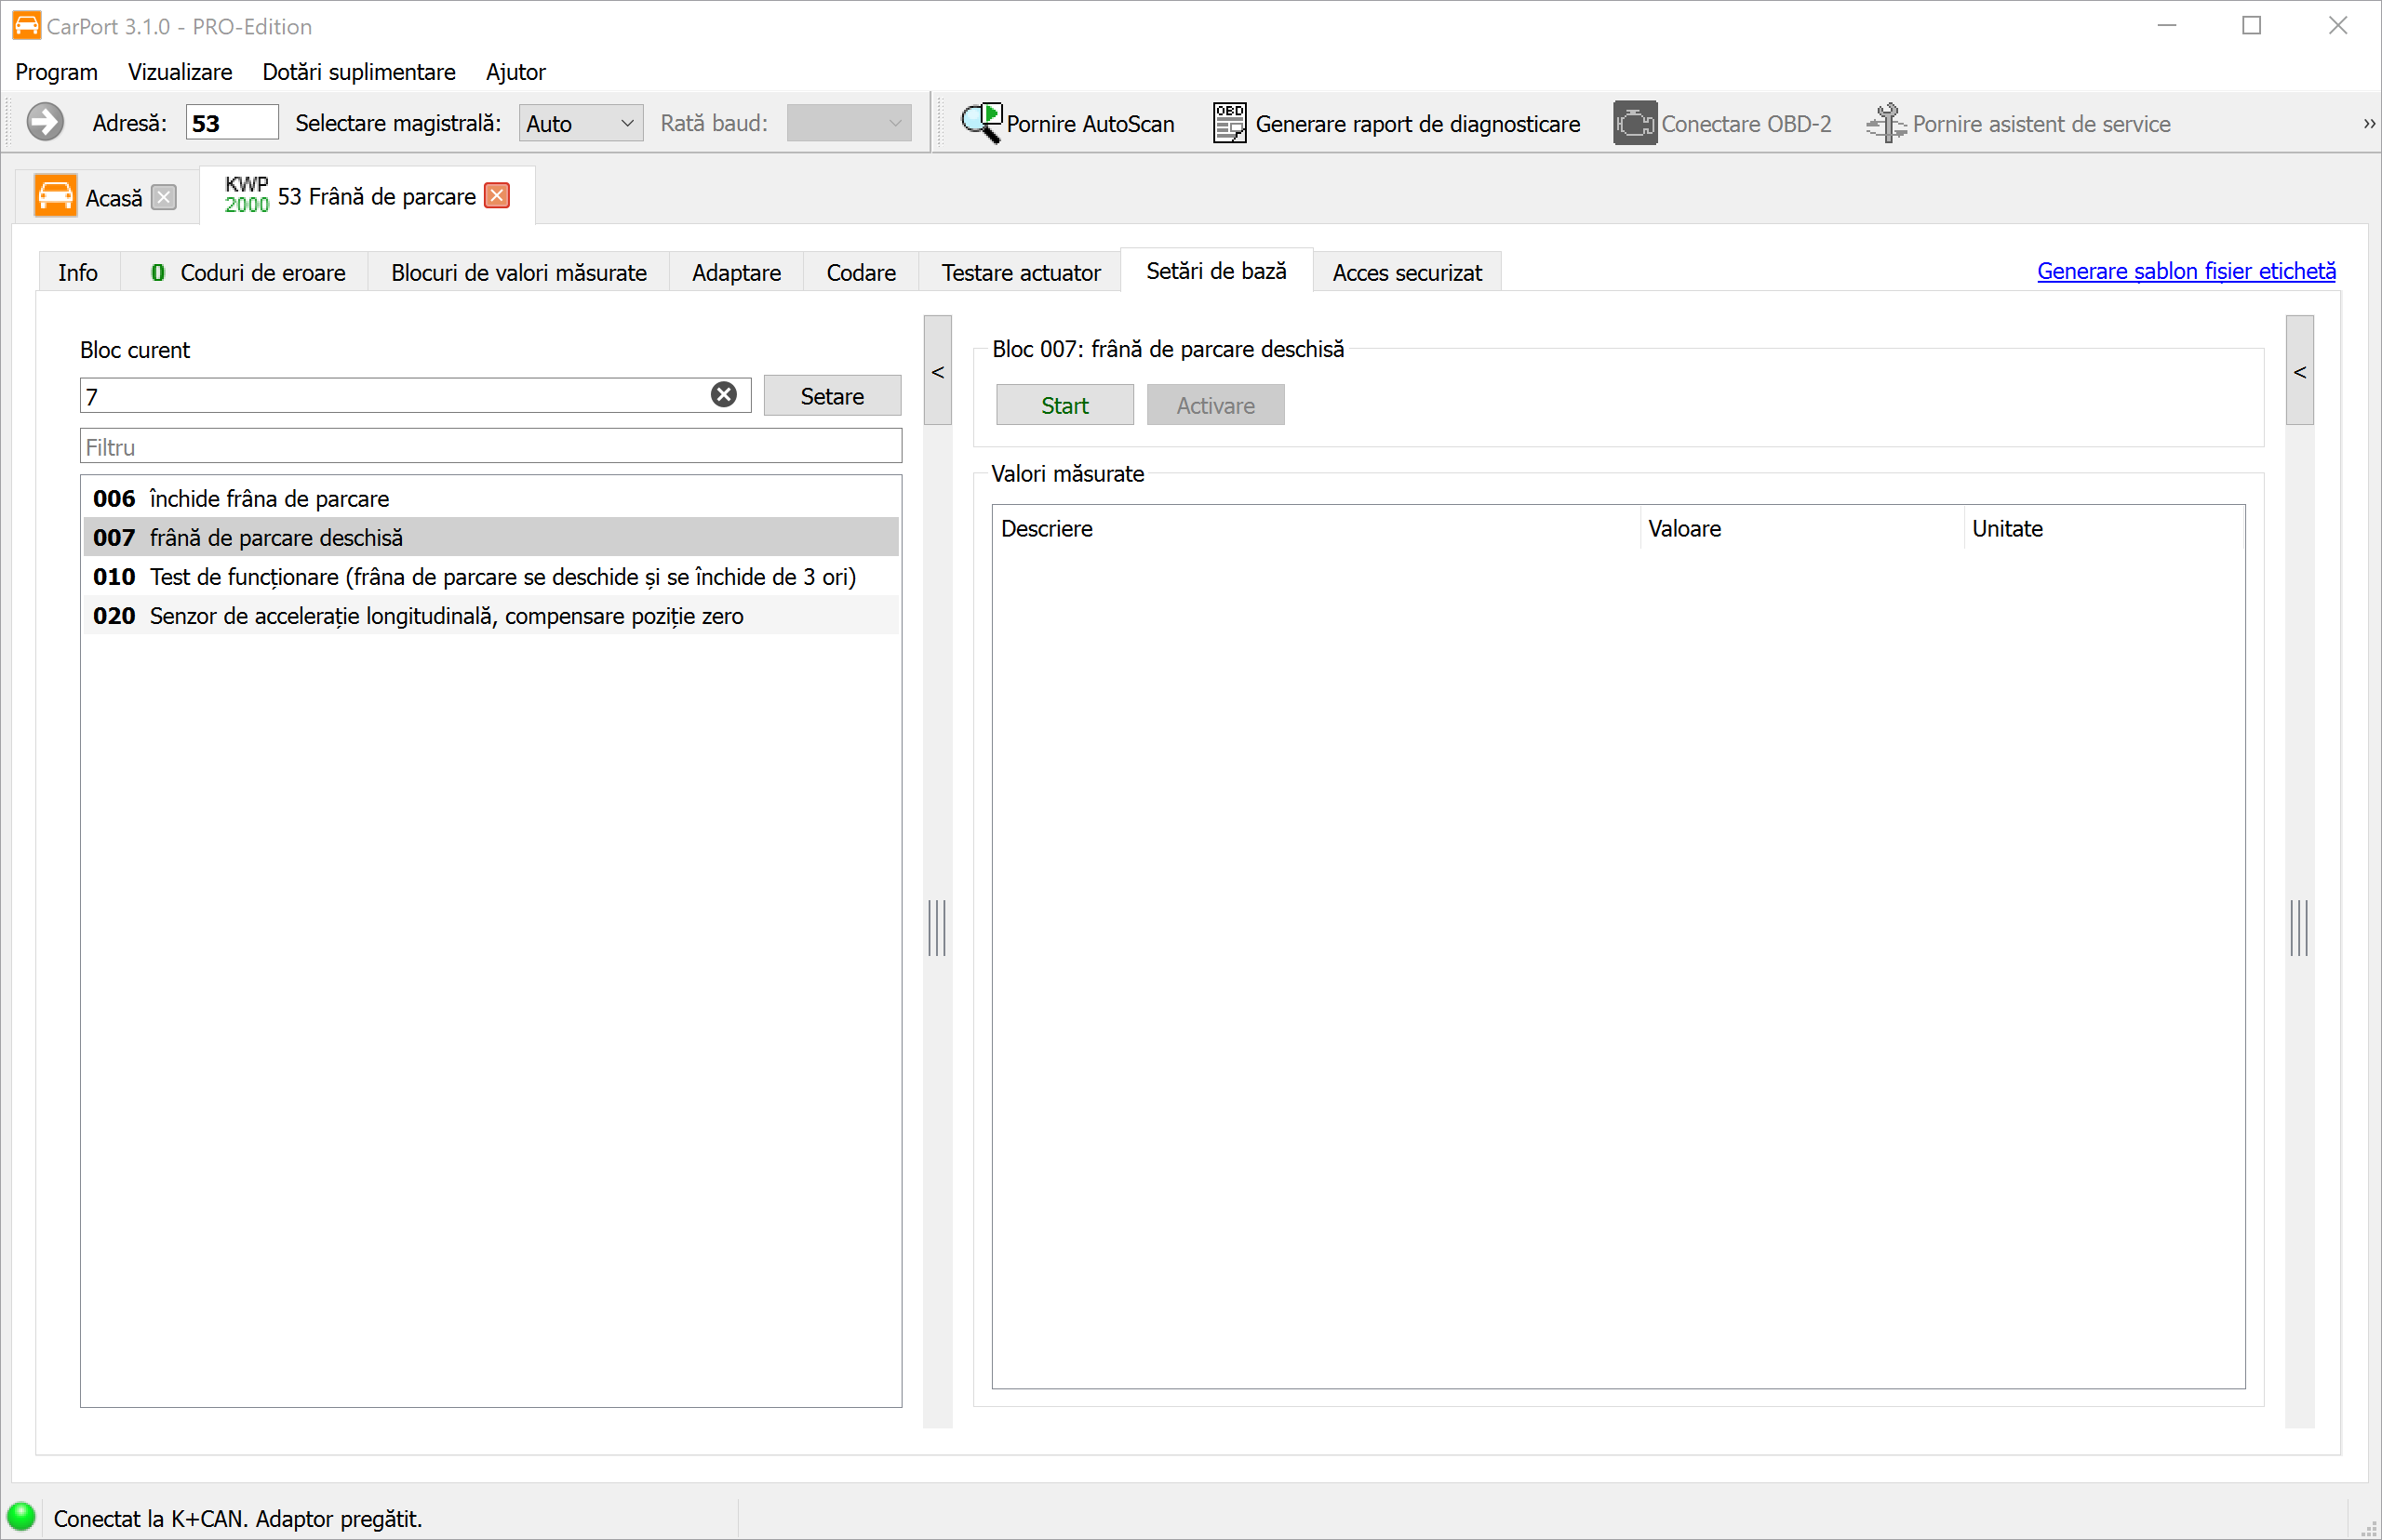Close the 53 Frână de parcare tab
Screen dimensions: 2382x1540
click(x=497, y=195)
